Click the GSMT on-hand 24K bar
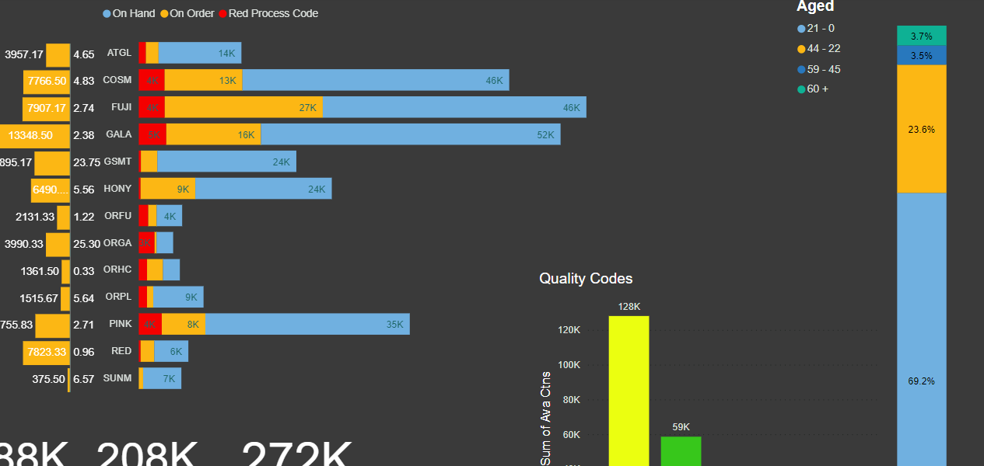The height and width of the screenshot is (466, 984). click(x=226, y=162)
